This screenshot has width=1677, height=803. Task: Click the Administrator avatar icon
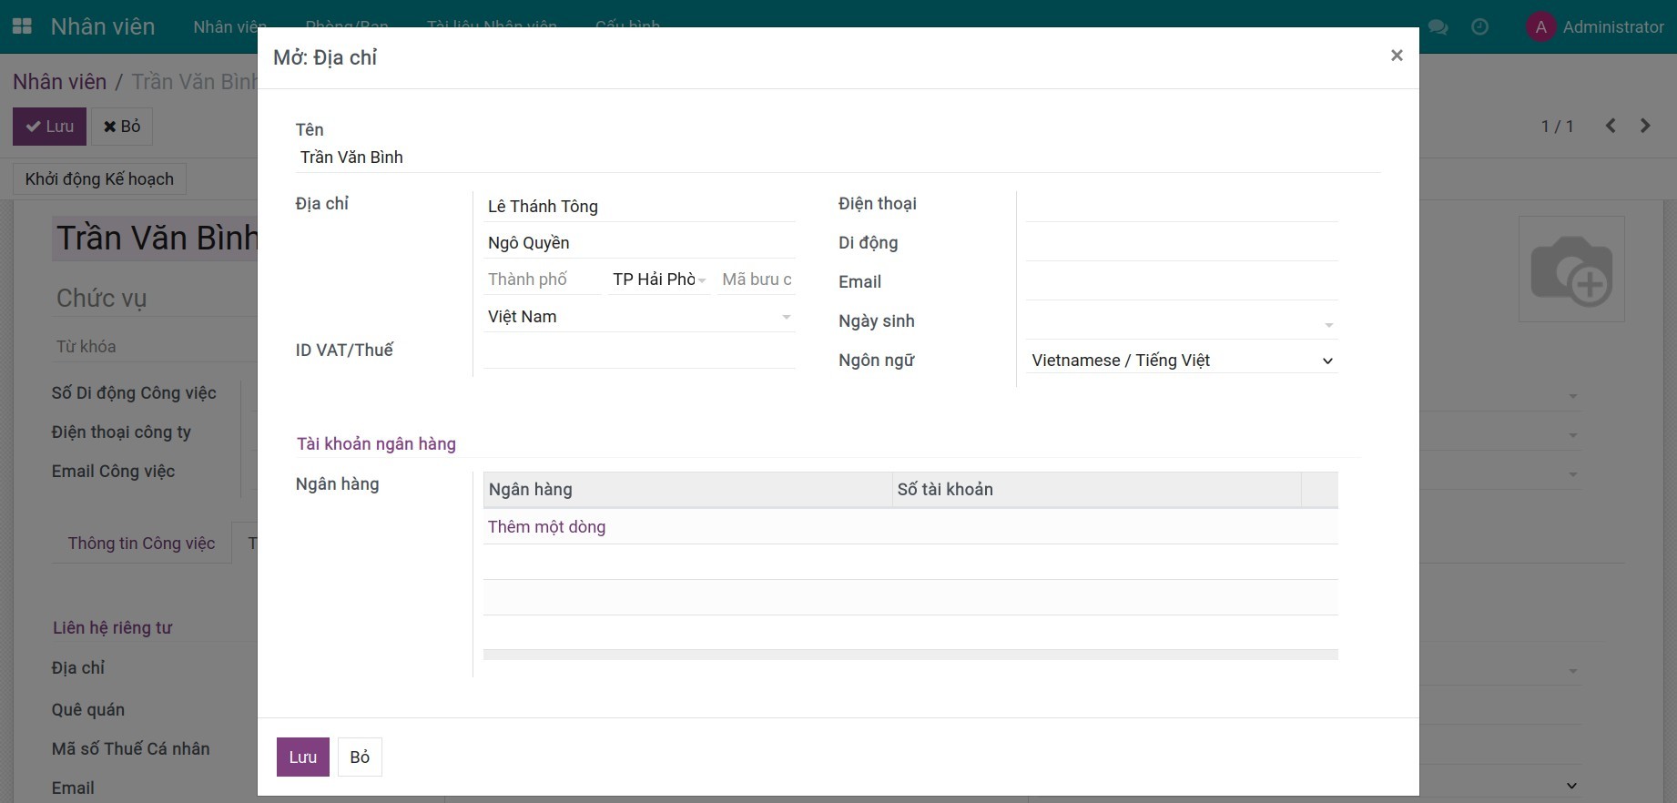pyautogui.click(x=1540, y=27)
